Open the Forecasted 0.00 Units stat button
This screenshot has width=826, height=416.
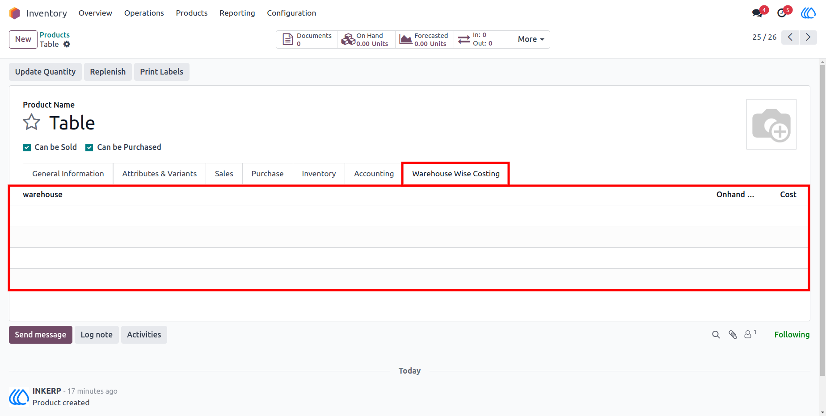pyautogui.click(x=424, y=39)
